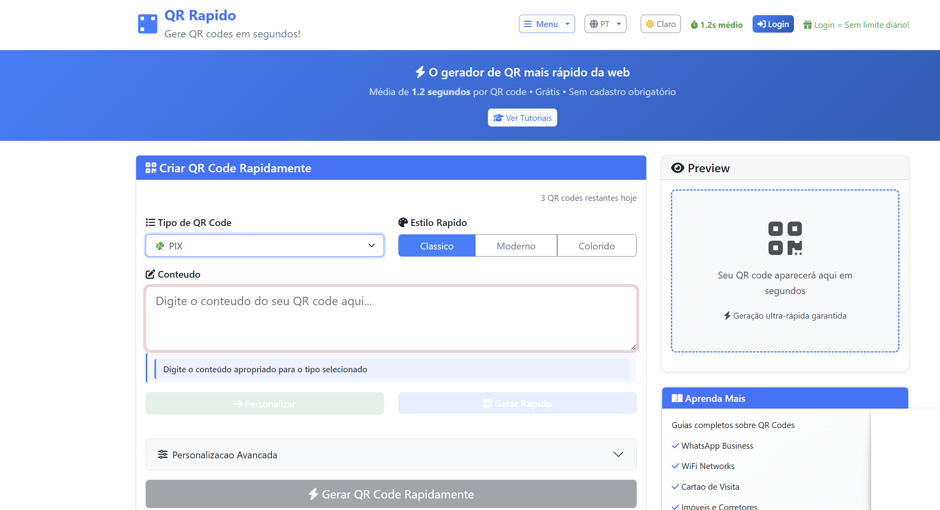Screen dimensions: 940x510
Task: Click the QR placeholder icon in preview
Action: coord(785,238)
